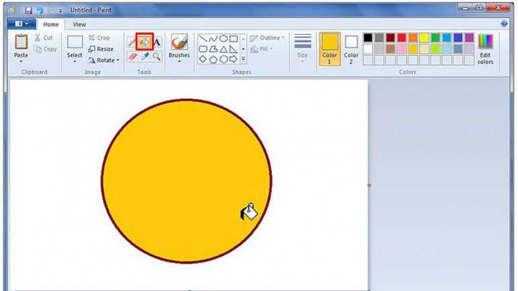Open Edit colors dialog
The width and height of the screenshot is (518, 291).
(485, 49)
